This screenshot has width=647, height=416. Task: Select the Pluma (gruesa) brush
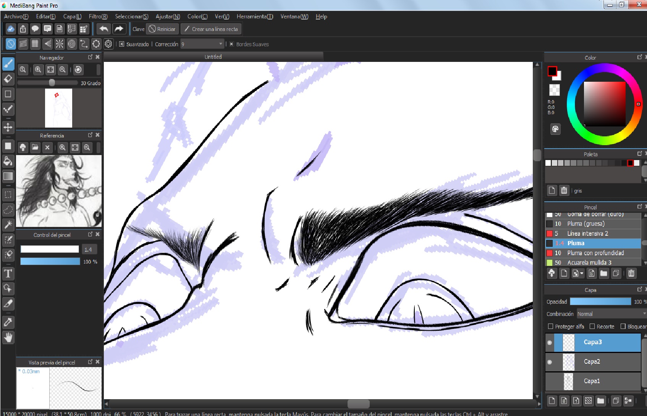(x=593, y=224)
